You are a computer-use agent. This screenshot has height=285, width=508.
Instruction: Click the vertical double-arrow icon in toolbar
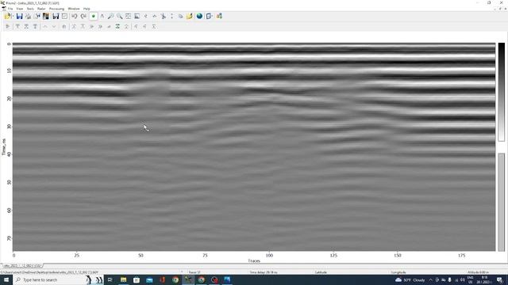coord(172,16)
